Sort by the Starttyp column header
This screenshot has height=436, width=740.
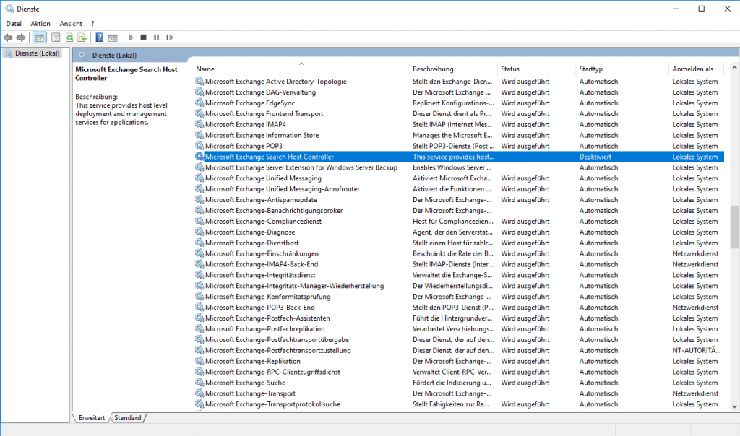click(x=591, y=69)
